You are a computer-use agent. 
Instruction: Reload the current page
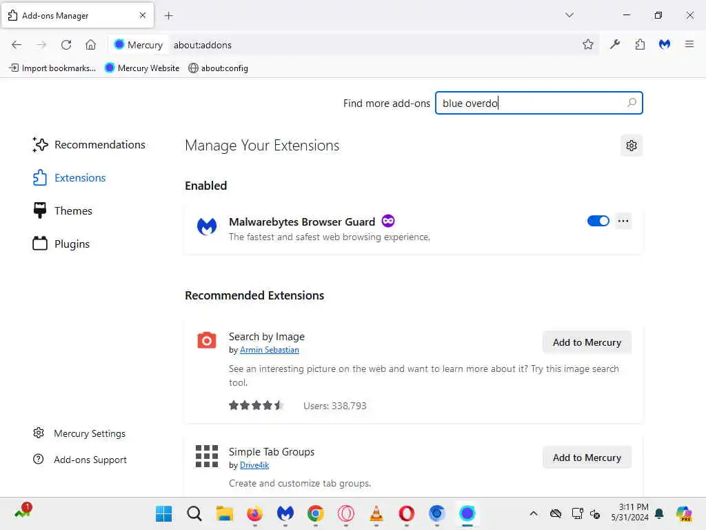(66, 45)
